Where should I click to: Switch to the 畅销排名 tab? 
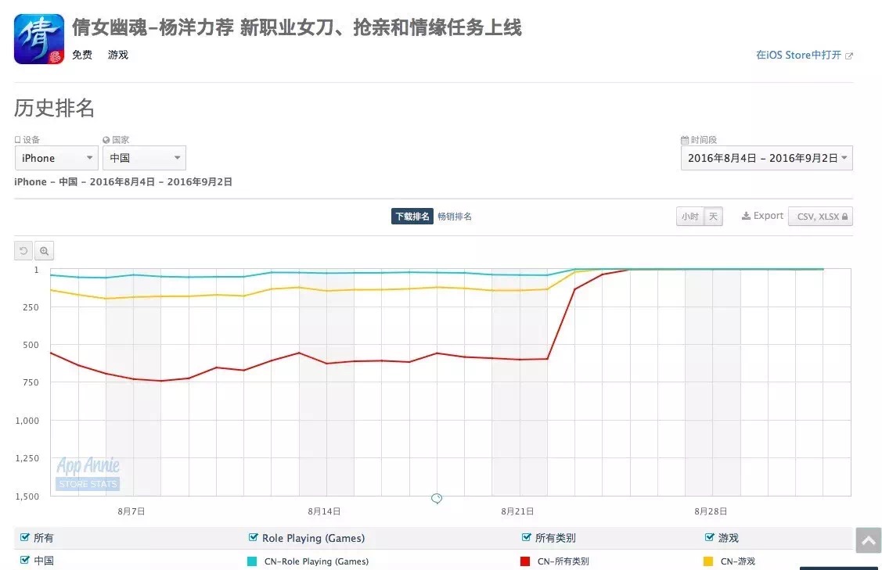point(455,217)
